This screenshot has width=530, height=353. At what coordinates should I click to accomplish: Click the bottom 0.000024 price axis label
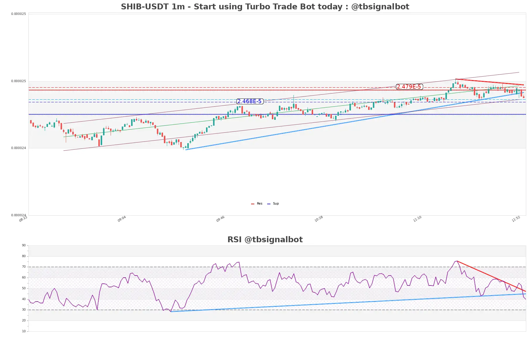pos(18,215)
